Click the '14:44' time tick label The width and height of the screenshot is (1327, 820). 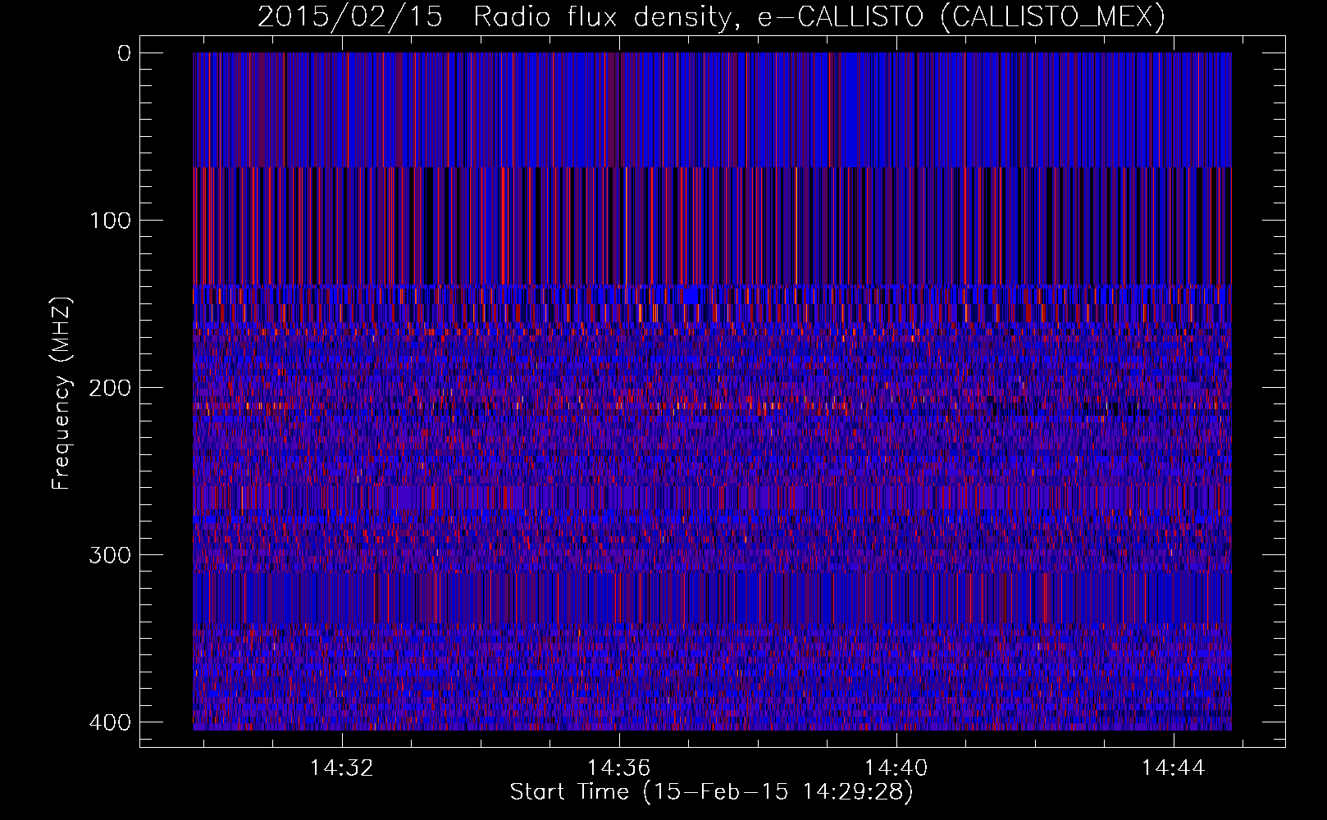pos(1174,768)
